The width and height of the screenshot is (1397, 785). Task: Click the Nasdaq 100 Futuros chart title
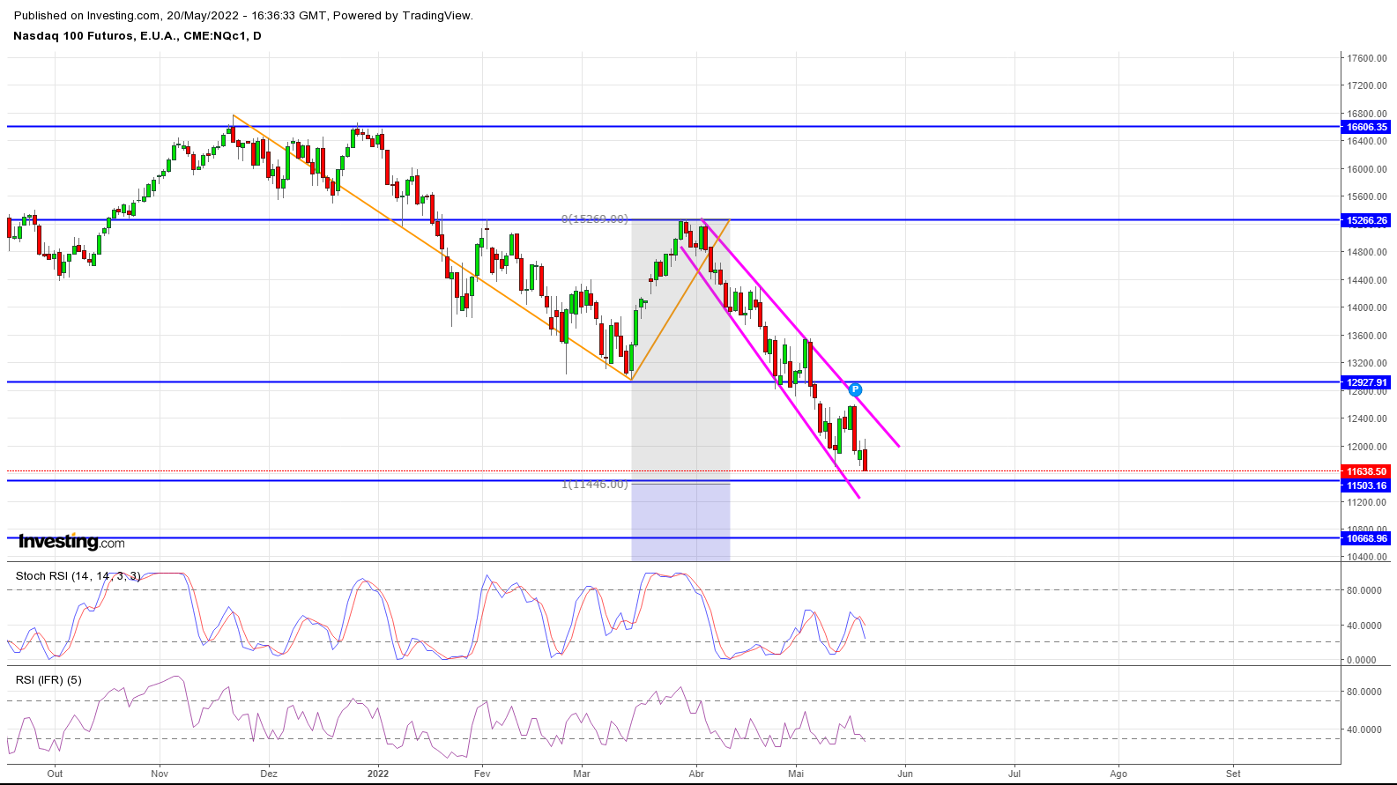pos(137,36)
